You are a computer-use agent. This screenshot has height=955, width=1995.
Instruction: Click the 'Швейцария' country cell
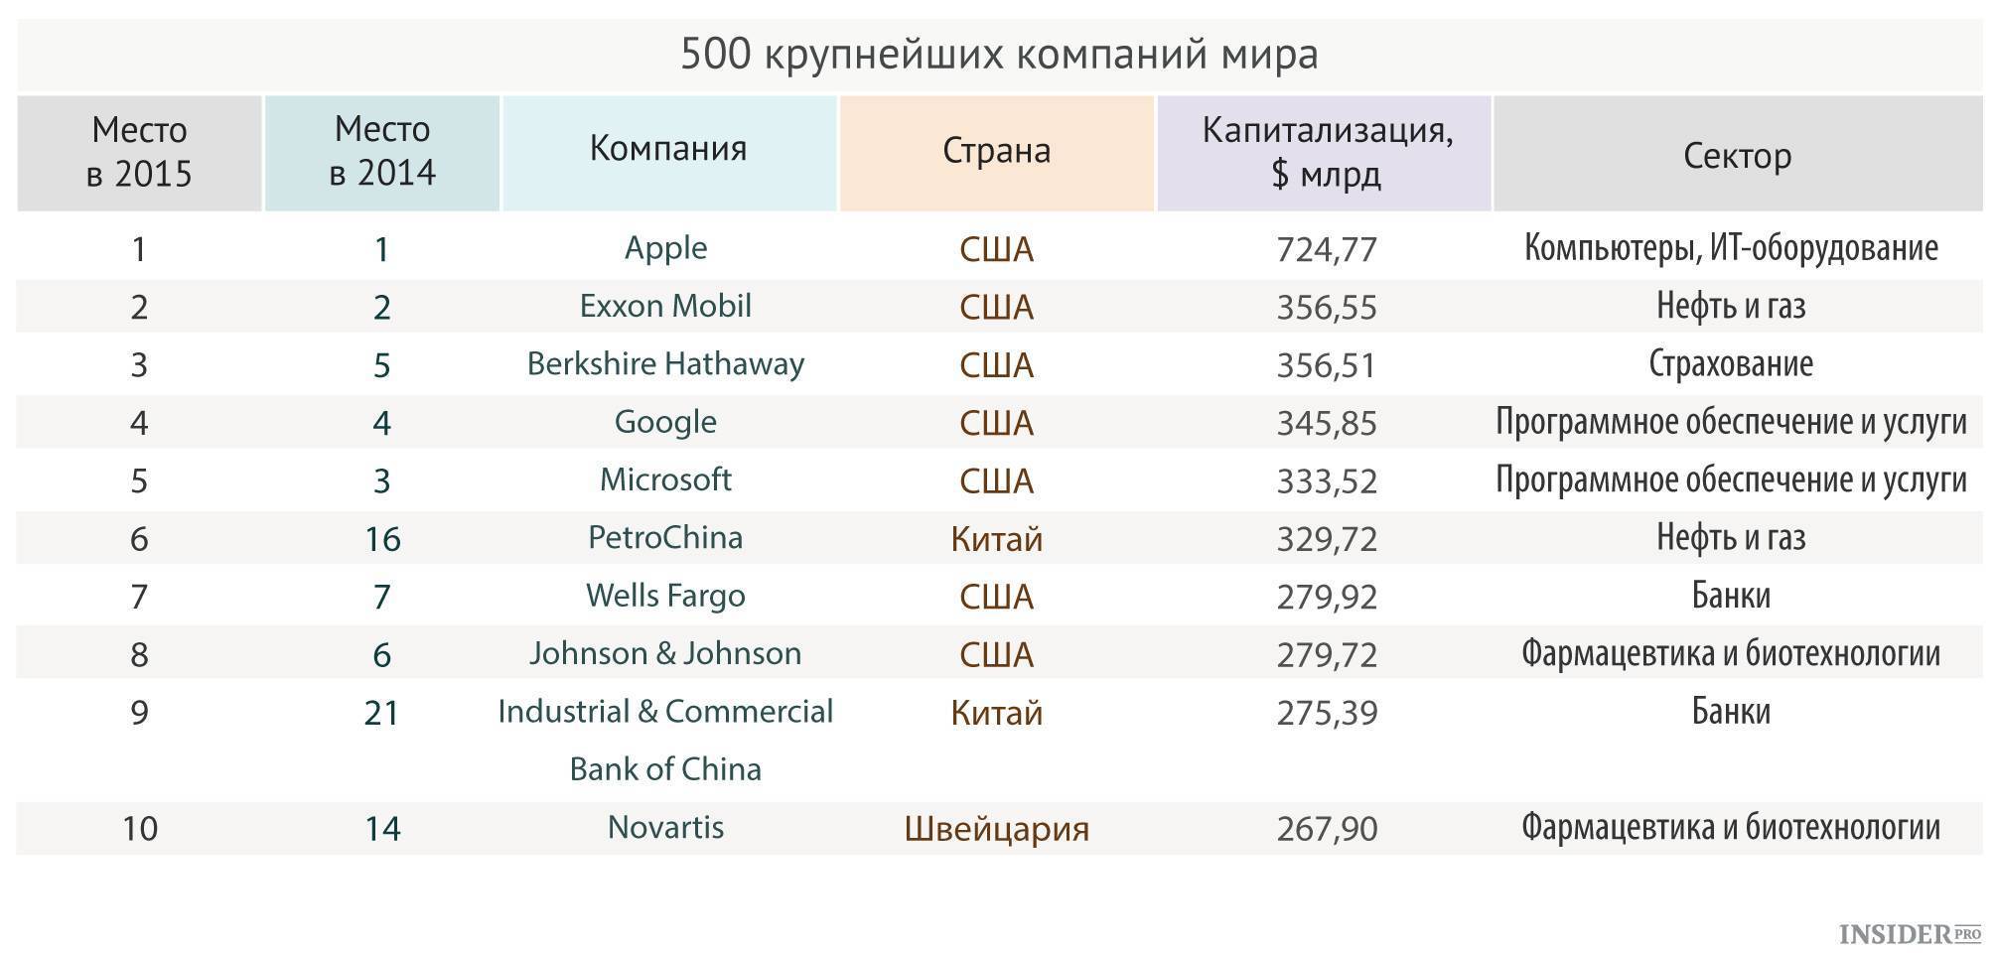click(x=996, y=828)
